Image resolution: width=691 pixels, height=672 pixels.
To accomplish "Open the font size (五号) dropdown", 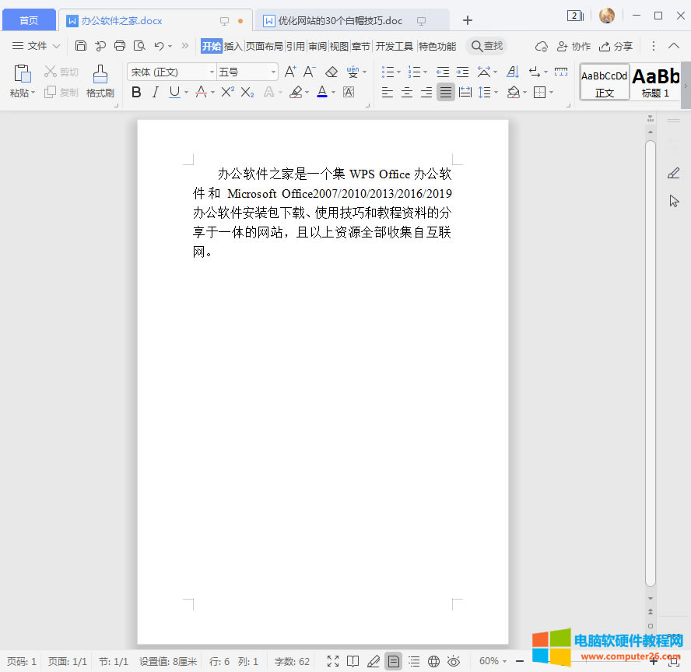I will (x=272, y=71).
